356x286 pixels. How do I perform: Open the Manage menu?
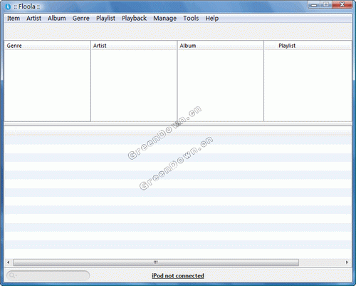pyautogui.click(x=164, y=19)
